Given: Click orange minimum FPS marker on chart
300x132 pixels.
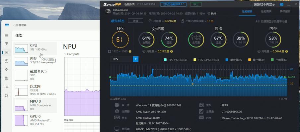Looking at the screenshot, I should tap(192, 84).
